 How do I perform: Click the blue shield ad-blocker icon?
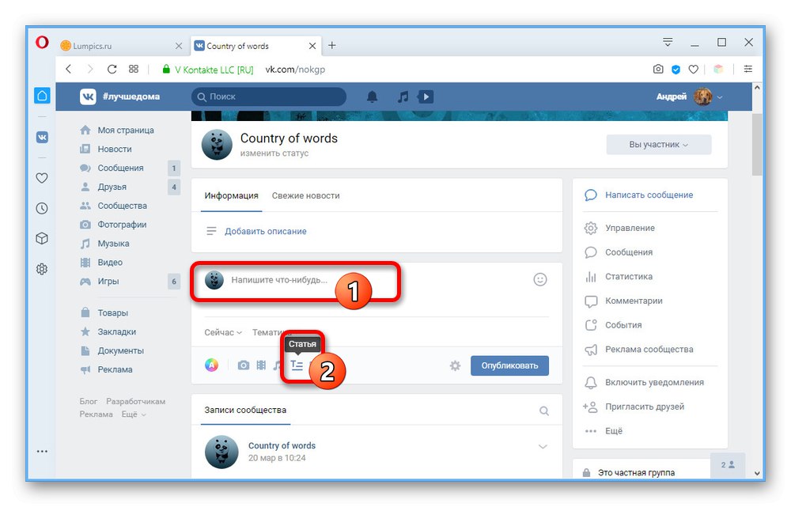tap(676, 69)
